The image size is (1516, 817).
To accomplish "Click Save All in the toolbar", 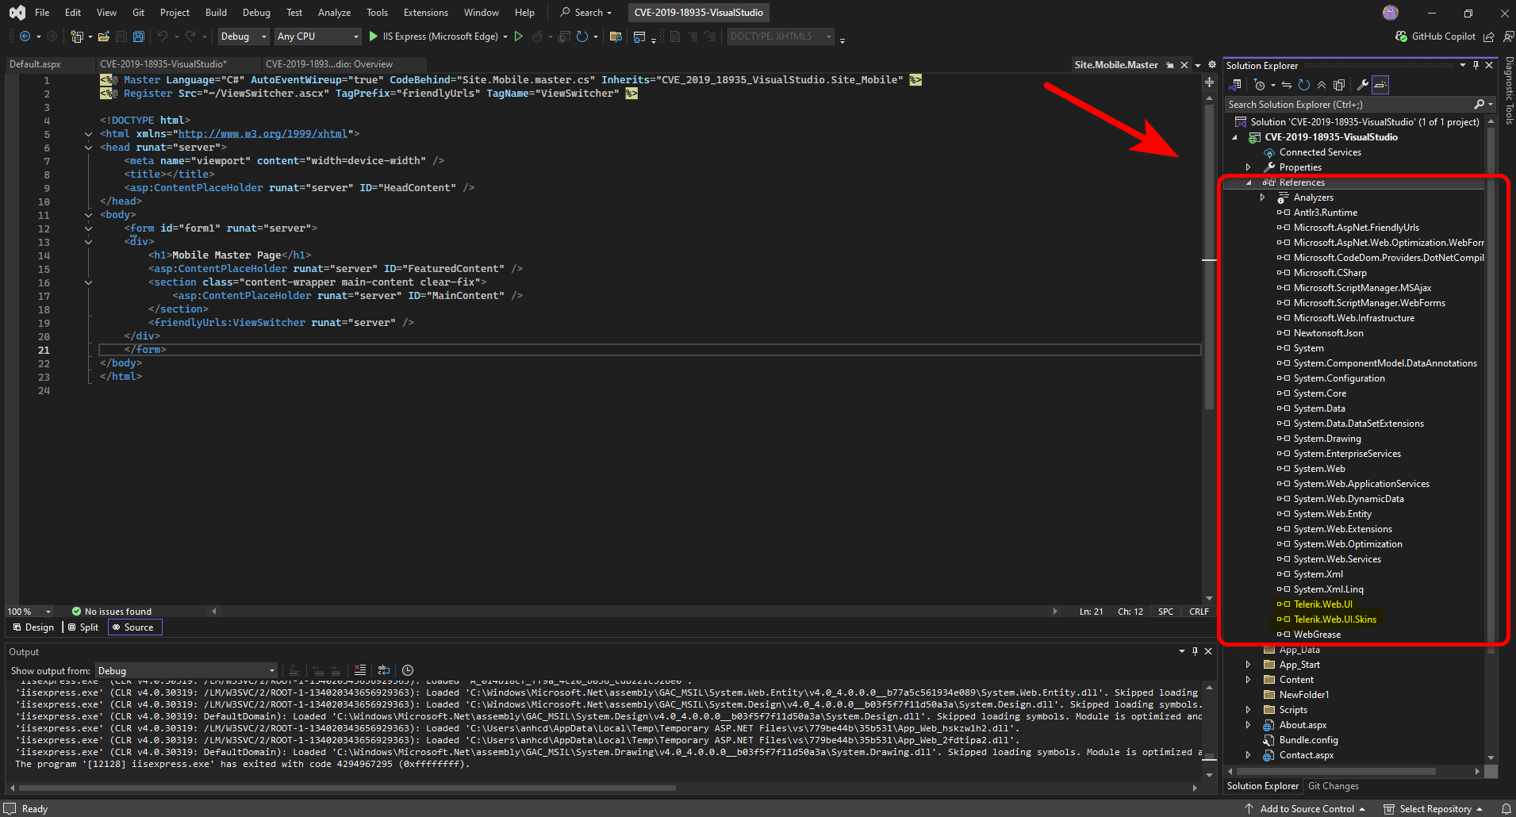I will coord(139,36).
